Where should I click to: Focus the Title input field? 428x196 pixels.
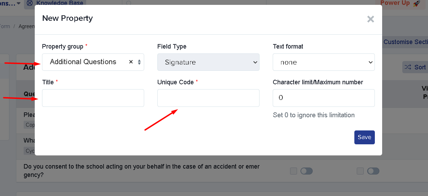(93, 98)
